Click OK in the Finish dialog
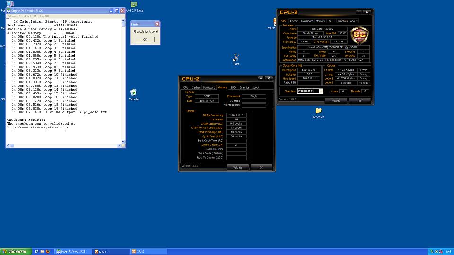This screenshot has height=255, width=454. point(145,39)
